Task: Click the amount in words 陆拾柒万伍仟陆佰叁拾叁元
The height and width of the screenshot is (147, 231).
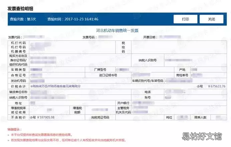Action: coord(55,86)
